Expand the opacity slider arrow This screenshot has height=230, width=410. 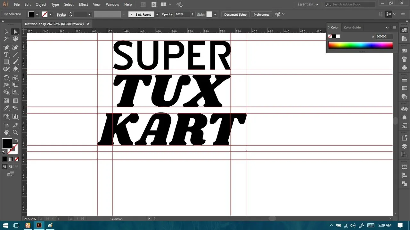pyautogui.click(x=192, y=14)
